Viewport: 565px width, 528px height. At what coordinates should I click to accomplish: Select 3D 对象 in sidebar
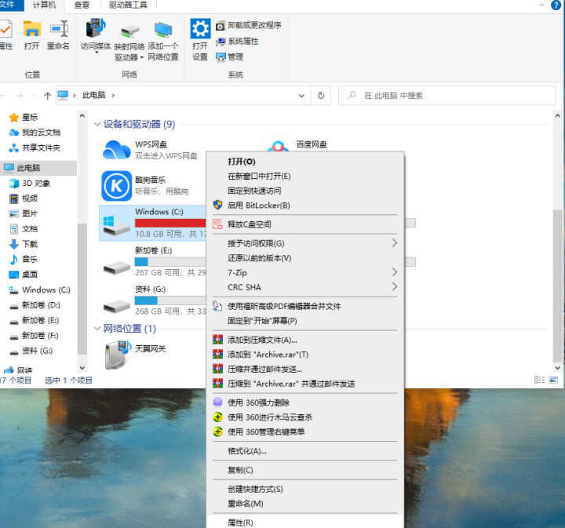pyautogui.click(x=30, y=184)
